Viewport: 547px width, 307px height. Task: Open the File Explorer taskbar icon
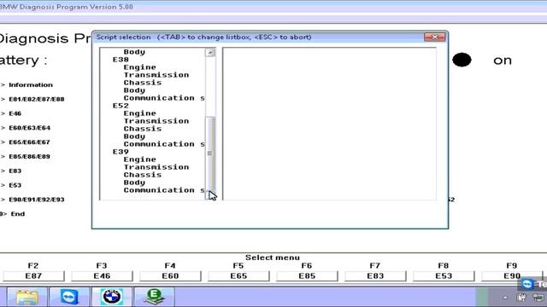[27, 297]
